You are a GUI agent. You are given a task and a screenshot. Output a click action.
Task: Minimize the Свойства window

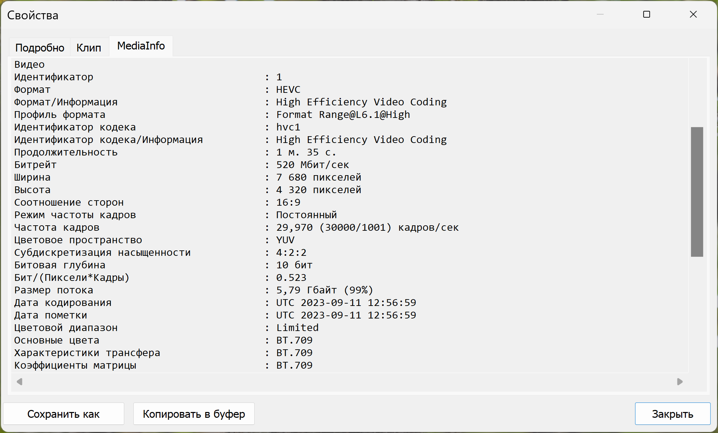600,15
